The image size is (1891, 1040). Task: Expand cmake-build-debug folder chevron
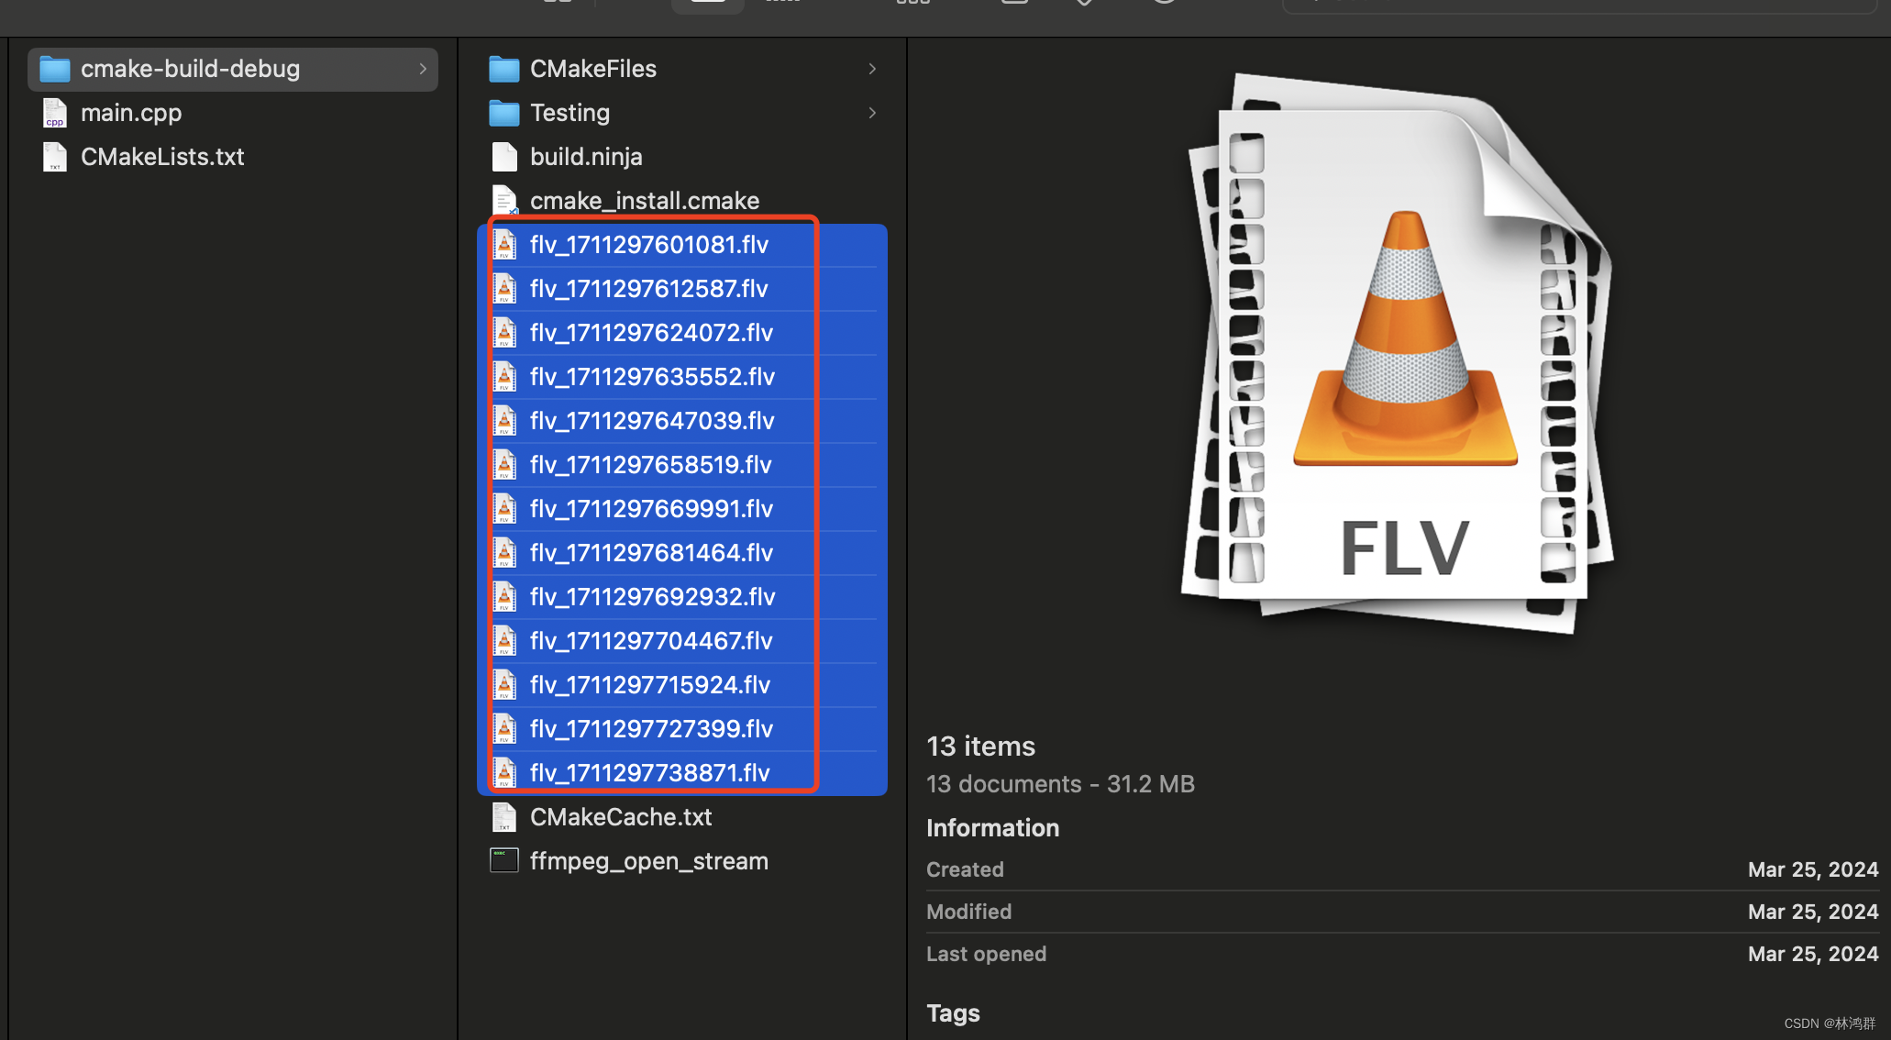tap(423, 69)
